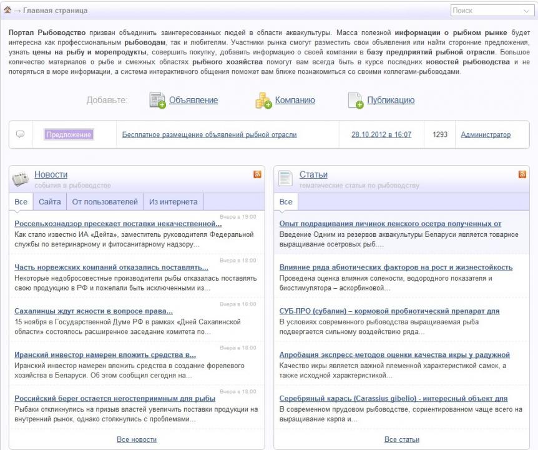
Task: Open the Объявление add link
Action: click(193, 100)
